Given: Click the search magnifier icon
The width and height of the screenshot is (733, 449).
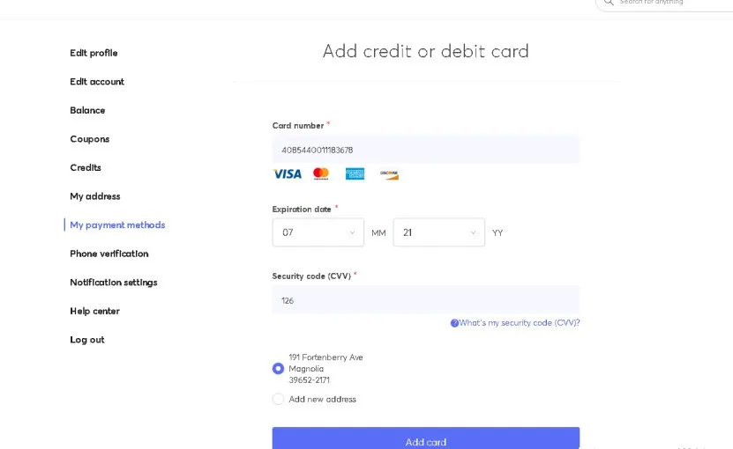Looking at the screenshot, I should pos(608,3).
